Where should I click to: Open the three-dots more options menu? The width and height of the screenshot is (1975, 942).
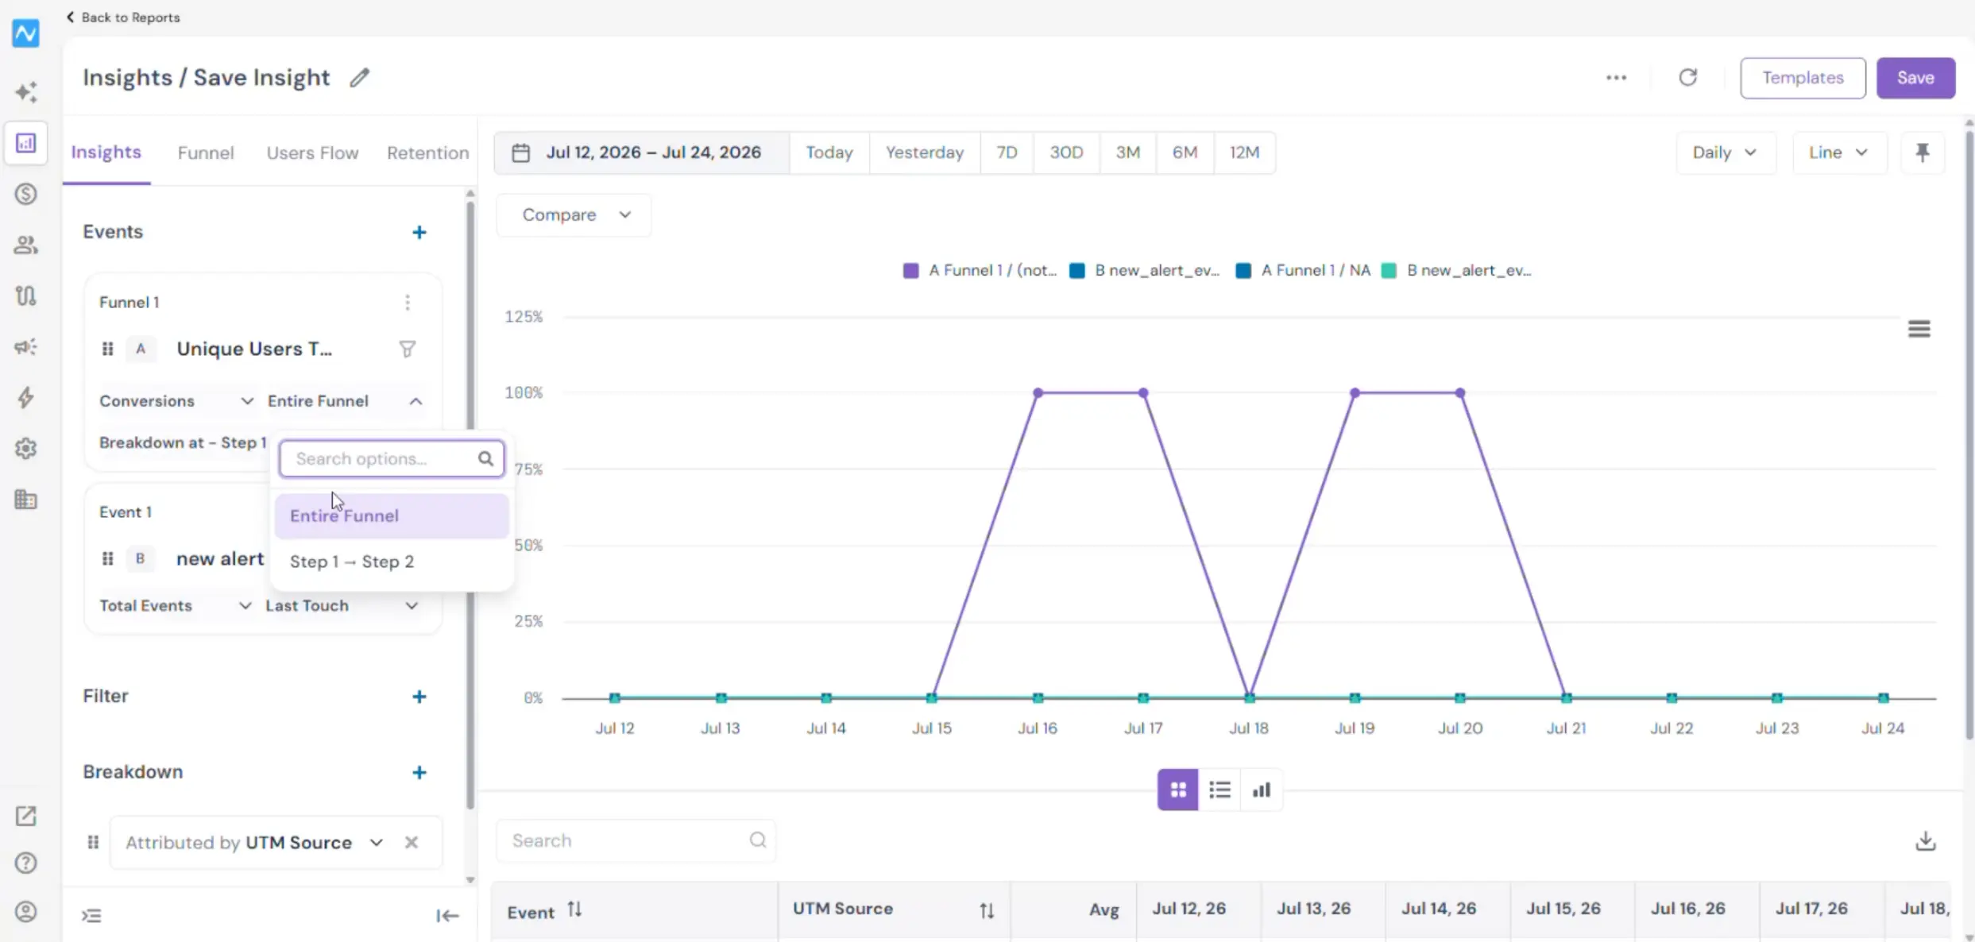1616,78
